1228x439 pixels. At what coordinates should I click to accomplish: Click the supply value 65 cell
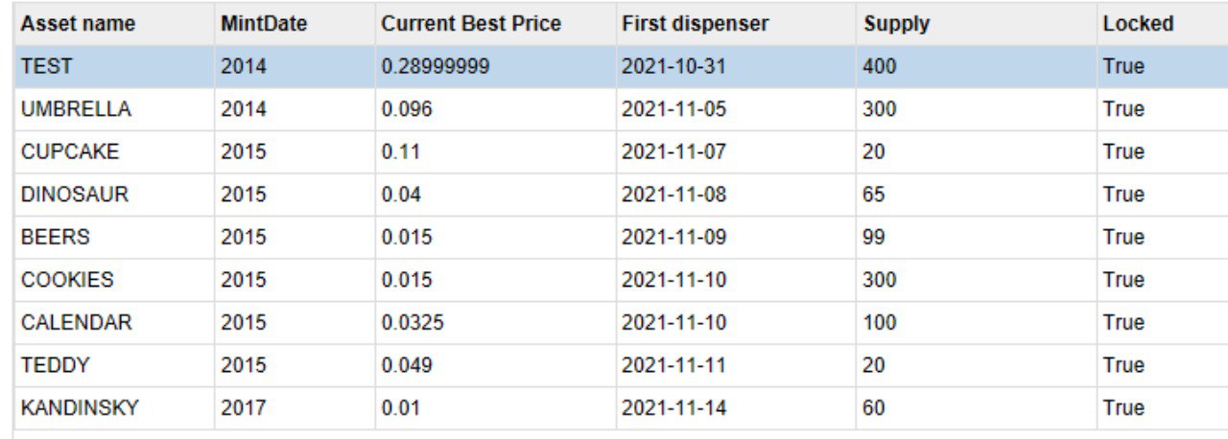click(977, 195)
